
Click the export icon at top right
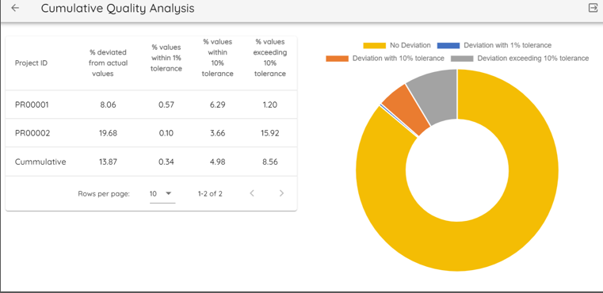pyautogui.click(x=593, y=8)
